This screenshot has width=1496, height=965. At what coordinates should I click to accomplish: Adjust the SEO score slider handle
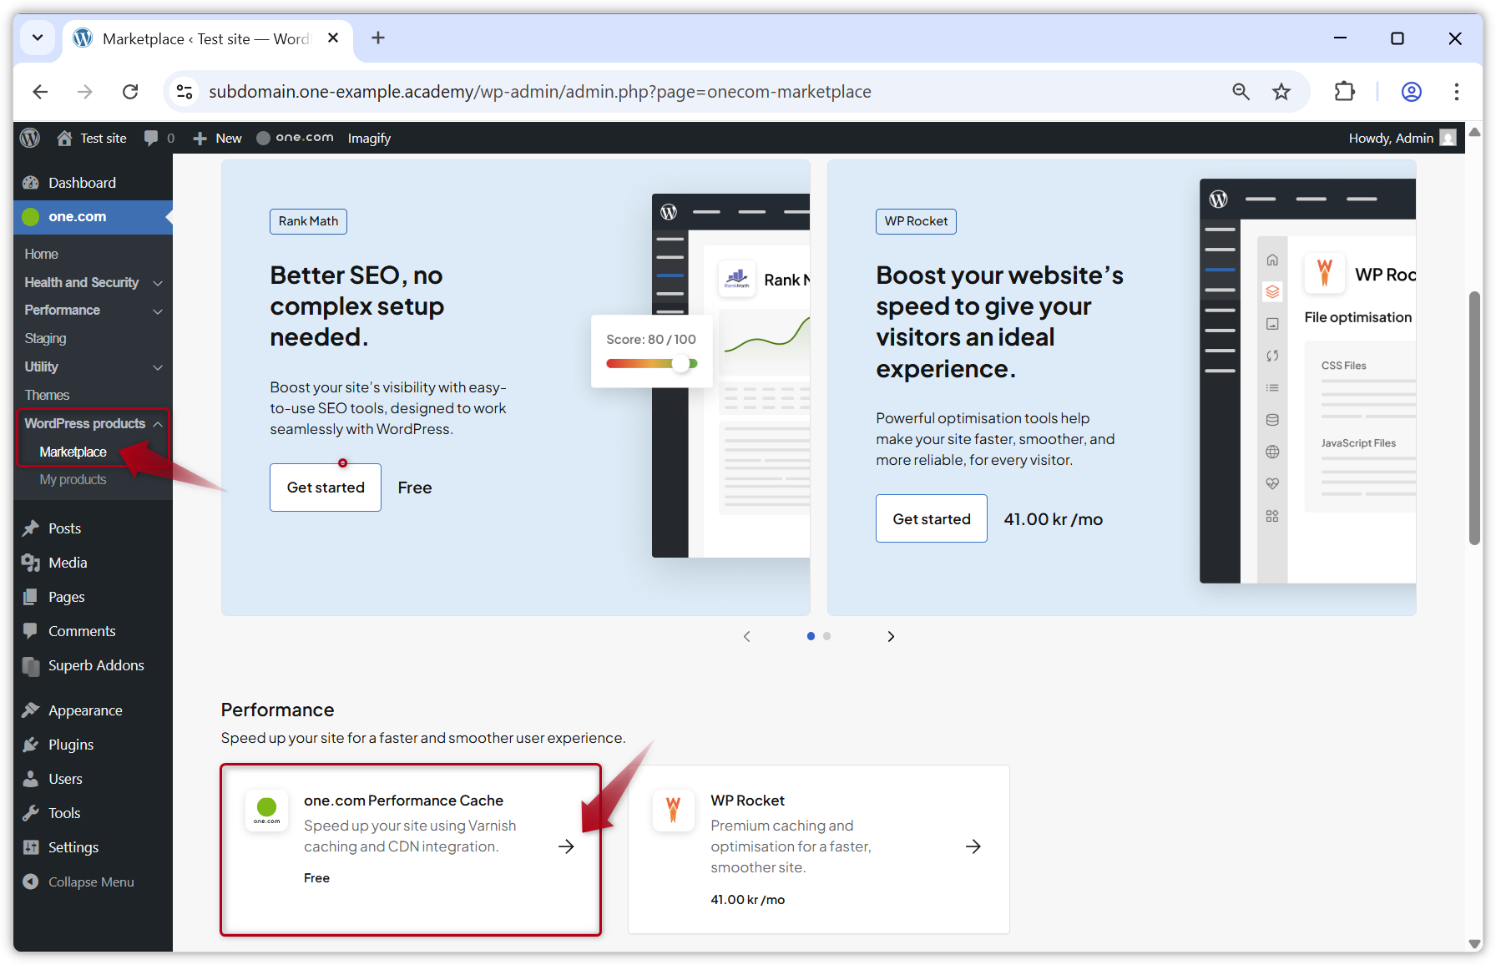[682, 364]
